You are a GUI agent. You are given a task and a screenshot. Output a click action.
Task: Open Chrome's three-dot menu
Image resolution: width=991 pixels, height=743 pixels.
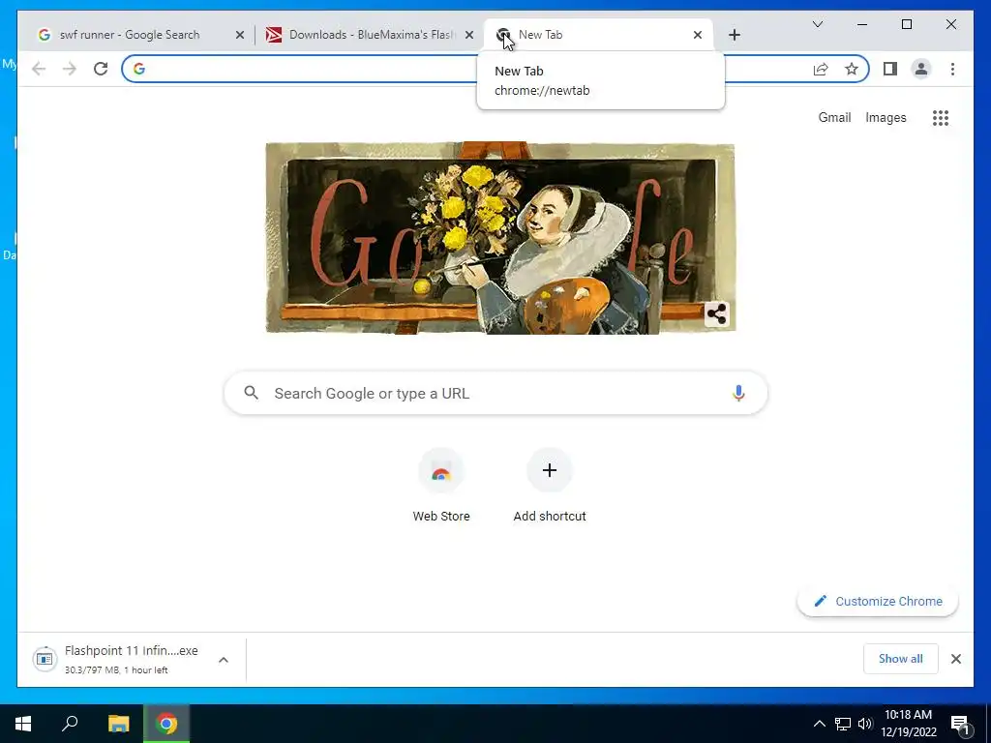click(952, 69)
